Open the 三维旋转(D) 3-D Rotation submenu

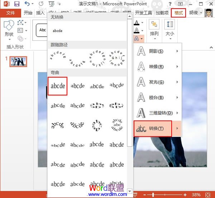(x=158, y=113)
